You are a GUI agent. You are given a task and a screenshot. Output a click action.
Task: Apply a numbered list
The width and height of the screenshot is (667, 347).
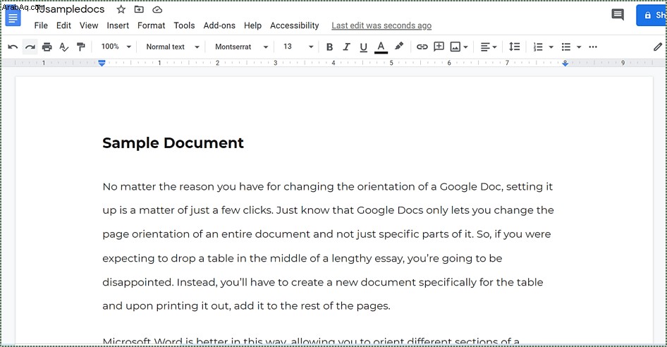tap(538, 47)
